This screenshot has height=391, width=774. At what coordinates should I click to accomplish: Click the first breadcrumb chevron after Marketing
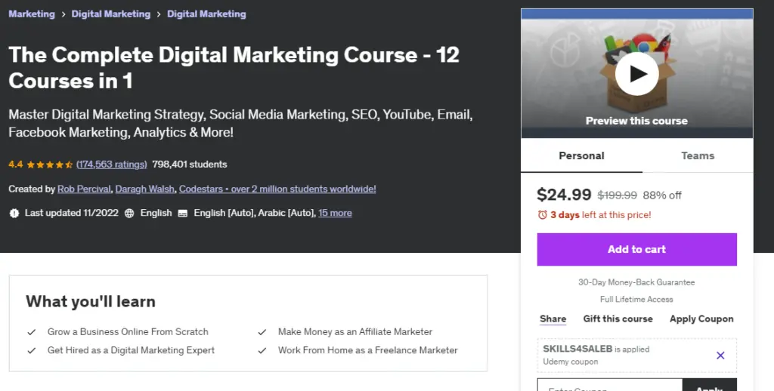(63, 14)
